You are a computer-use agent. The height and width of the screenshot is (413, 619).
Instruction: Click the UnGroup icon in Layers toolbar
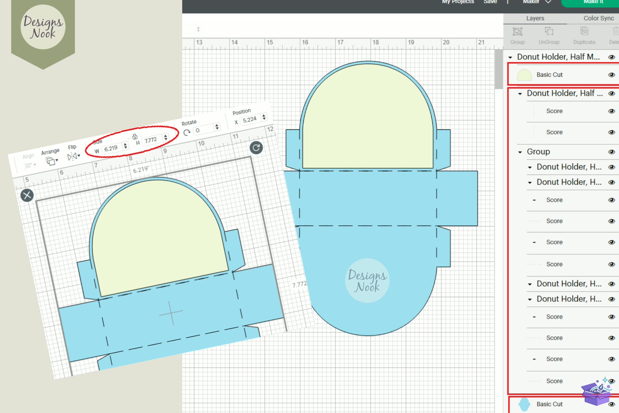point(549,31)
